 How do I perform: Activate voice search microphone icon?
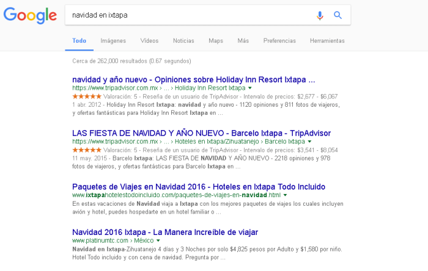click(x=320, y=15)
